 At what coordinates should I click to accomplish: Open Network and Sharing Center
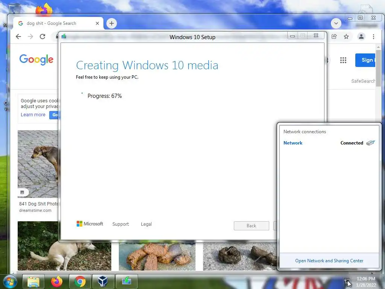(x=329, y=261)
